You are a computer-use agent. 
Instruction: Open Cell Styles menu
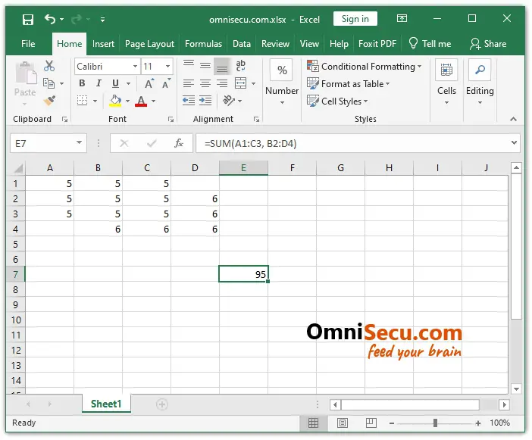click(x=337, y=101)
